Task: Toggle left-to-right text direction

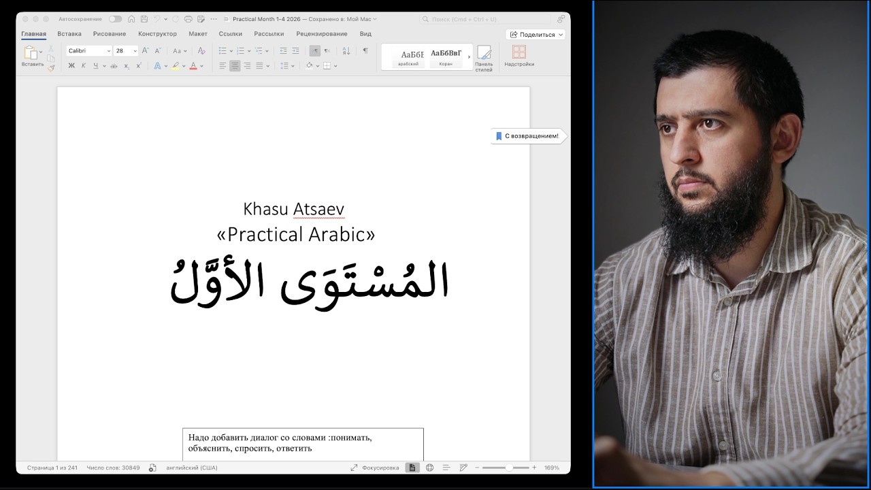Action: [x=314, y=51]
